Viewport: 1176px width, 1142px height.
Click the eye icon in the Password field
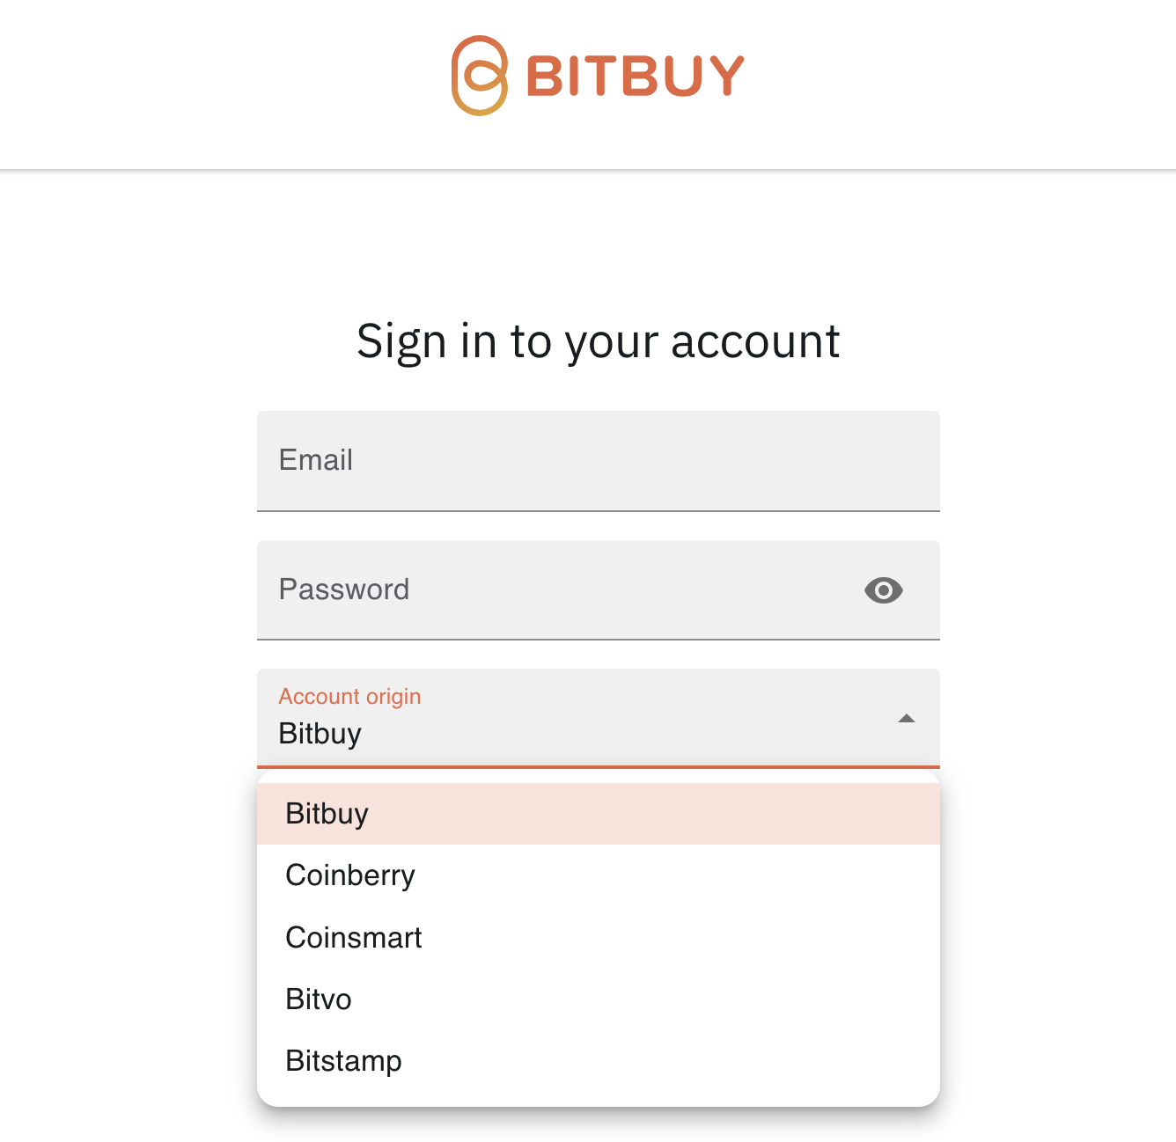click(884, 590)
